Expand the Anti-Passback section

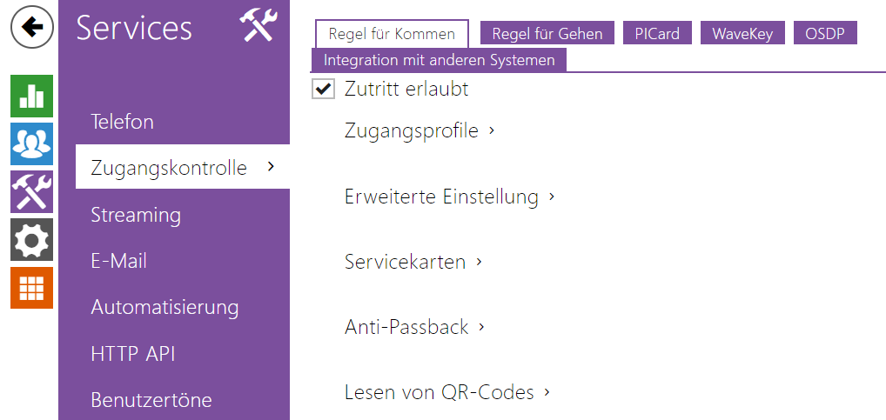point(414,327)
